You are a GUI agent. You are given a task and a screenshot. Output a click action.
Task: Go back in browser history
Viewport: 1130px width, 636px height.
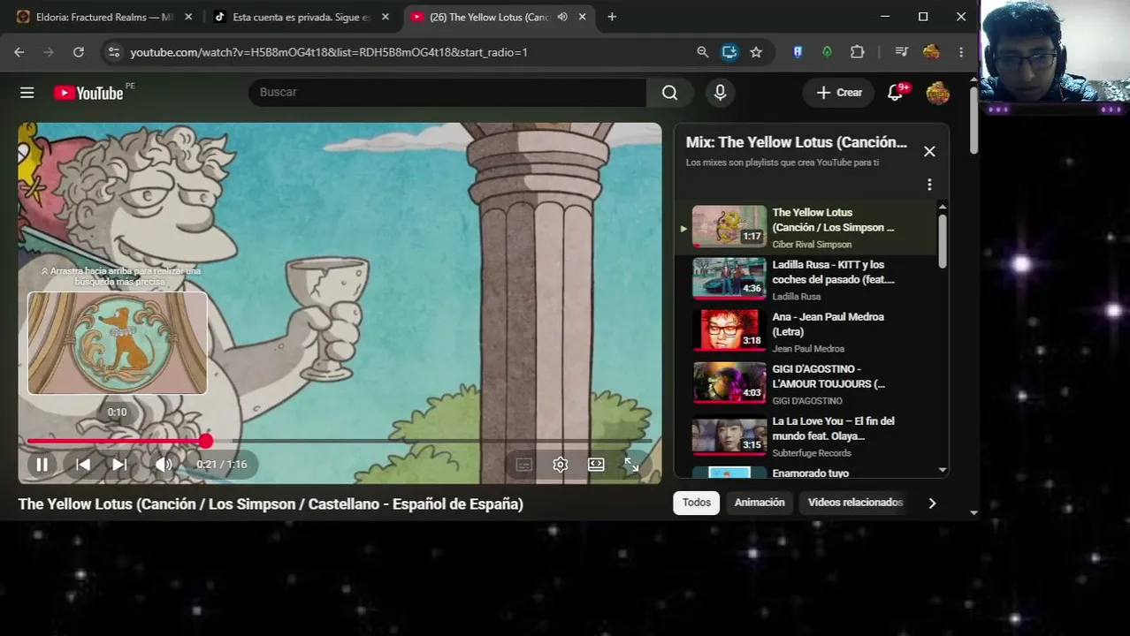pyautogui.click(x=19, y=52)
